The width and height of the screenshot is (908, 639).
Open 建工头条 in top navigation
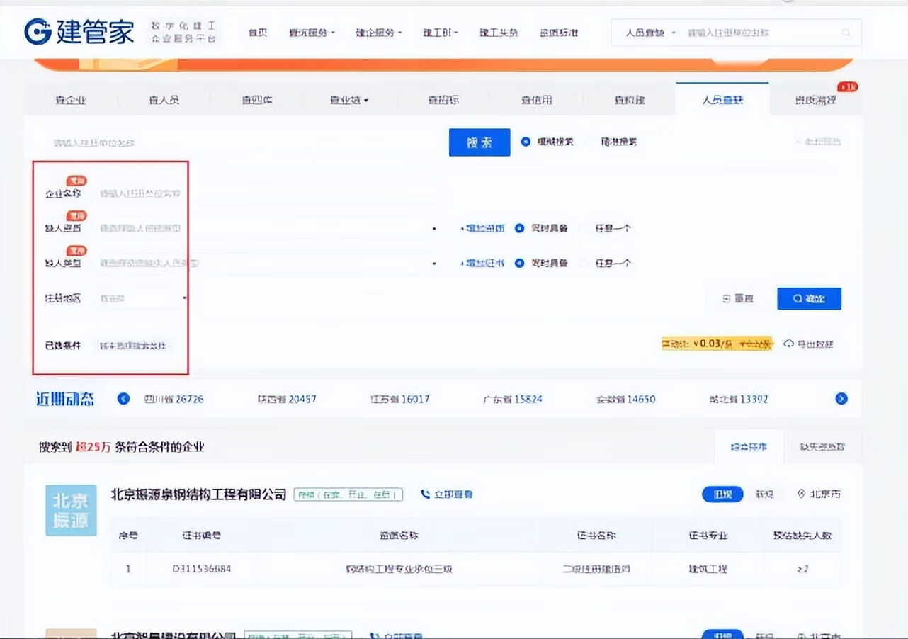point(499,33)
